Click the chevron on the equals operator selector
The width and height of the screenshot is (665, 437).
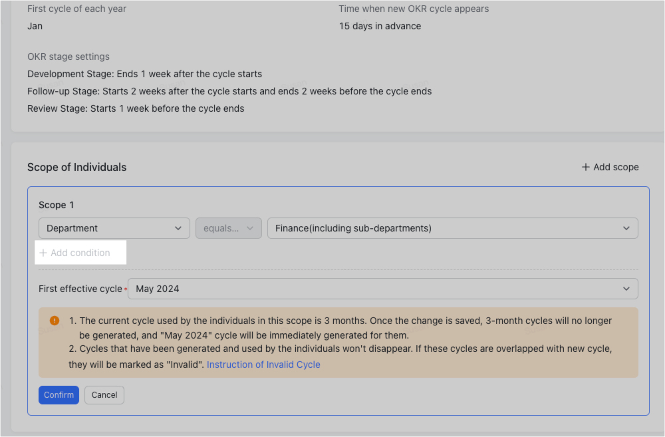click(251, 228)
